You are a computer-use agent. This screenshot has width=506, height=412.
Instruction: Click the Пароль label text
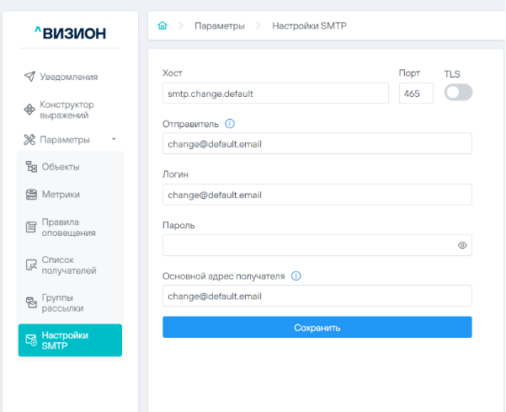tap(178, 225)
